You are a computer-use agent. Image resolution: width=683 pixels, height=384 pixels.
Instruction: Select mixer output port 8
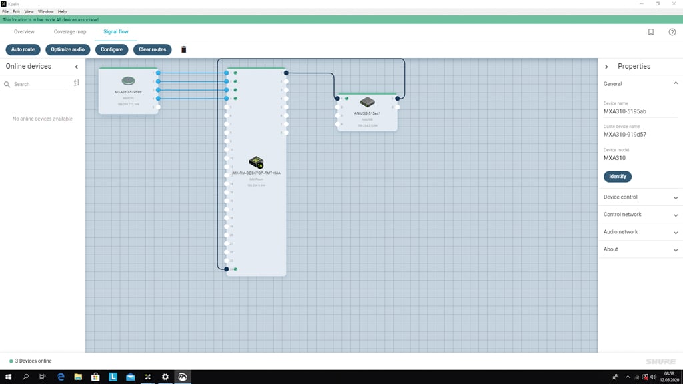click(x=286, y=133)
